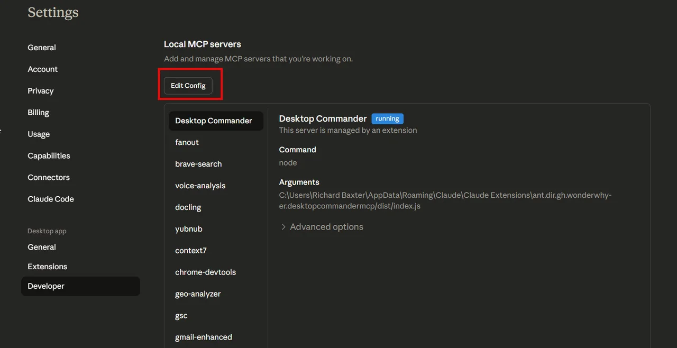The image size is (677, 348).
Task: Go to Privacy settings
Action: point(41,91)
